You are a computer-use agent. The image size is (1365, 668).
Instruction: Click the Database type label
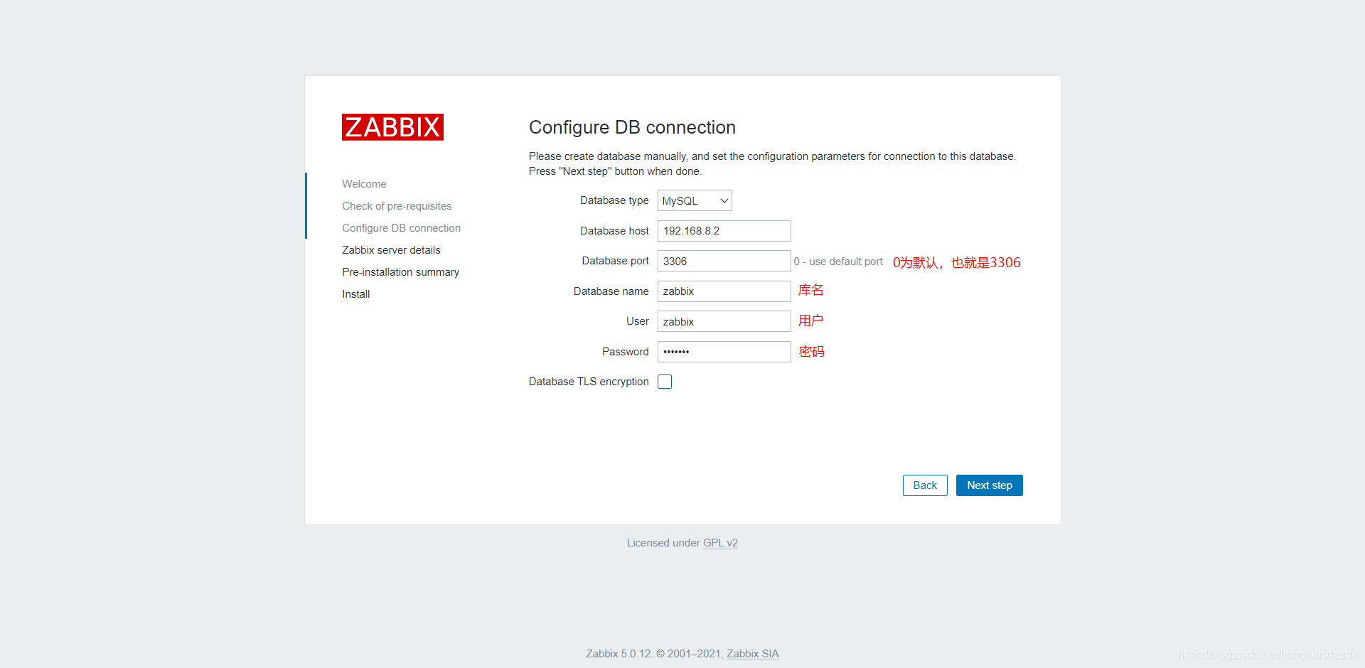click(x=614, y=200)
